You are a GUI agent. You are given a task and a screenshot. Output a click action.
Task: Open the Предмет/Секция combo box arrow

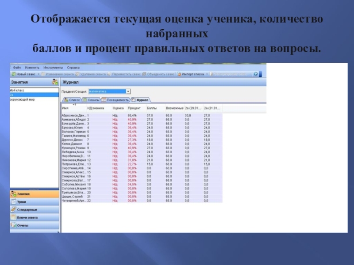[128, 91]
